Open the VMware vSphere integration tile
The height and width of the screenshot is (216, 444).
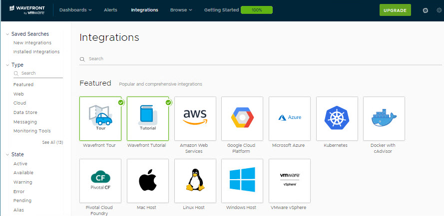pyautogui.click(x=290, y=180)
